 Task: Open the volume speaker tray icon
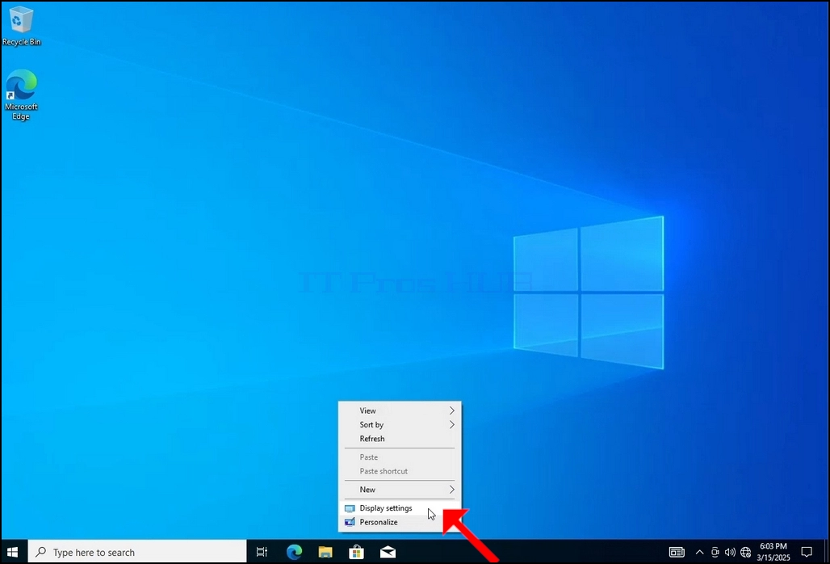730,553
